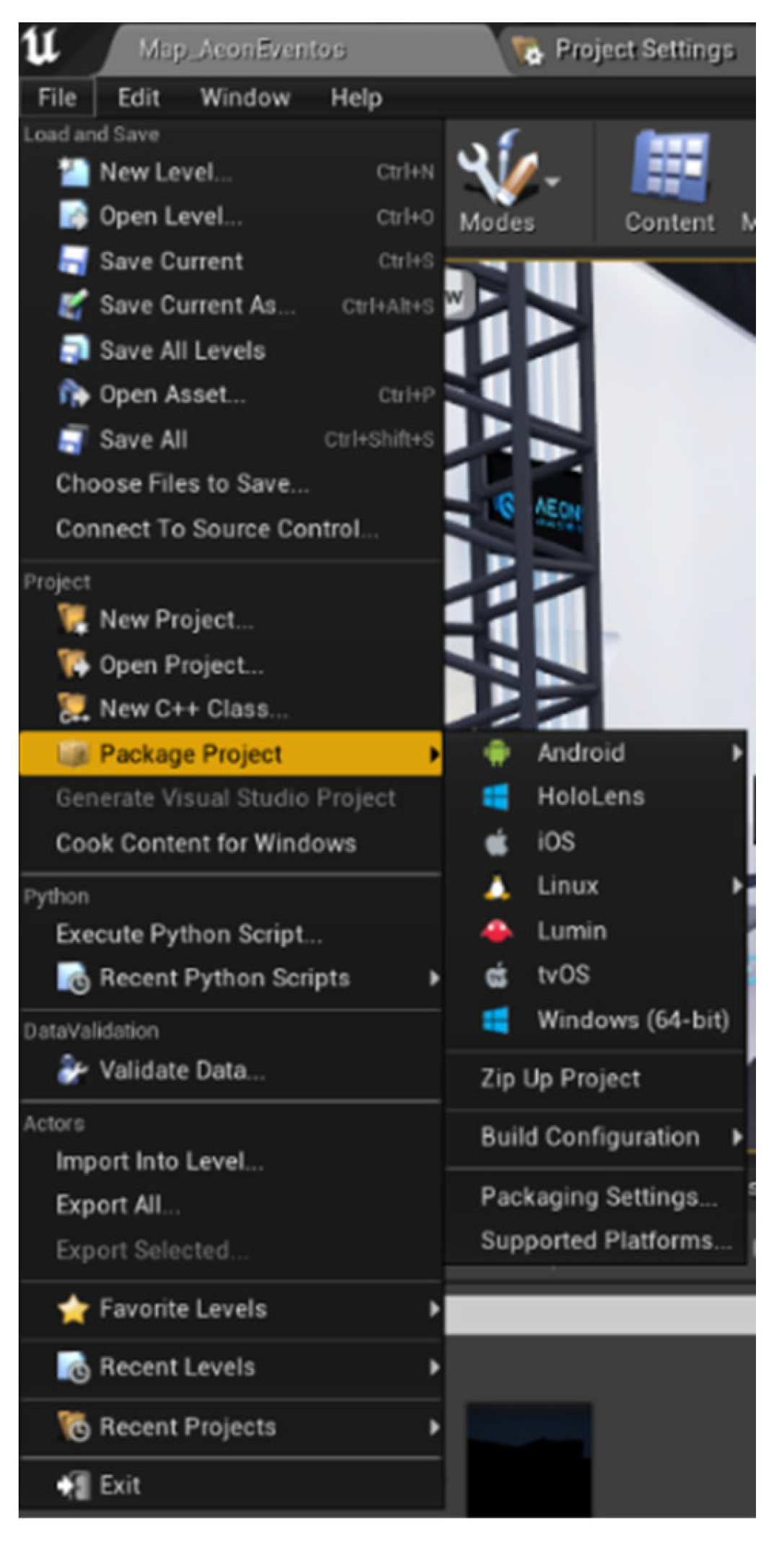774x1542 pixels.
Task: Open Packaging Settings
Action: tap(598, 1196)
